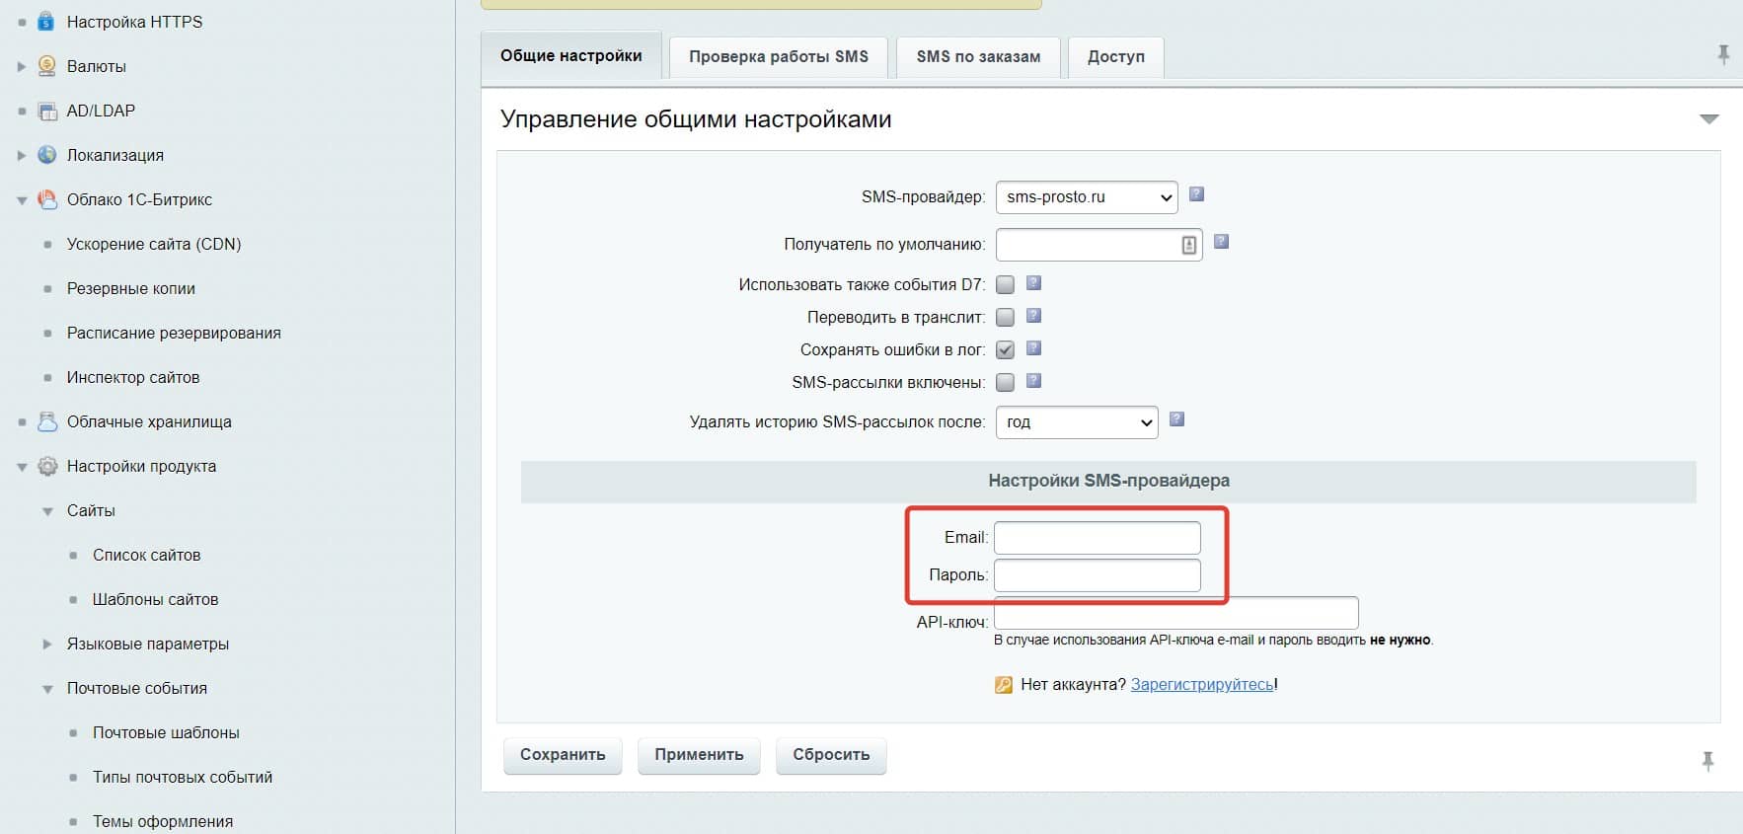
Task: Open Настройка HTTPS sidebar label
Action: coord(135,22)
